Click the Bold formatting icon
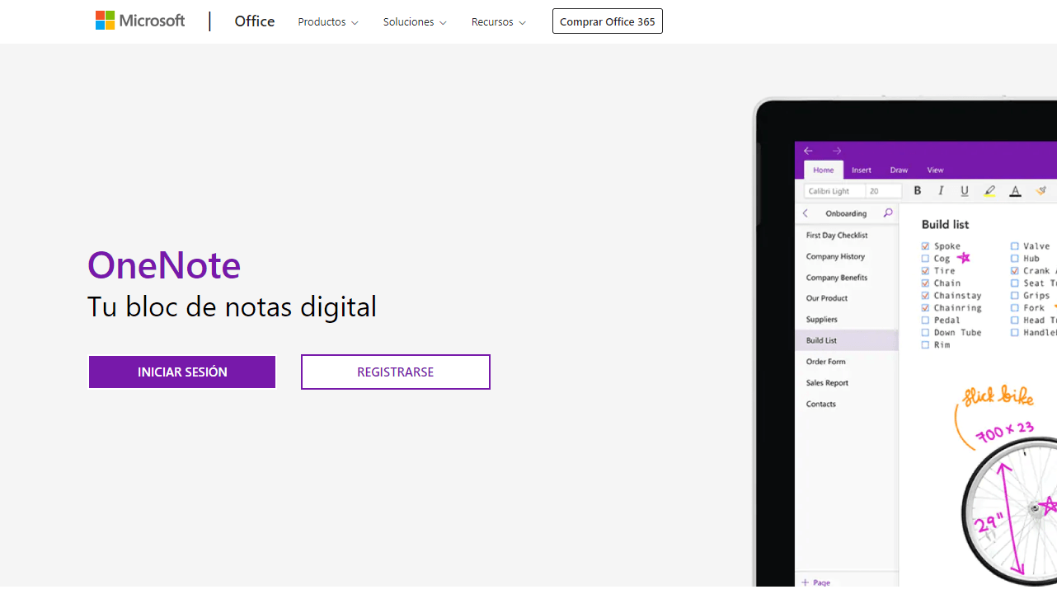The width and height of the screenshot is (1057, 594). 917,190
